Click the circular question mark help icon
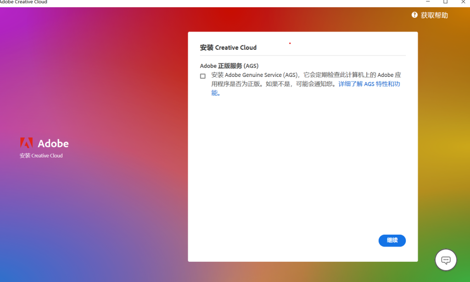 414,15
